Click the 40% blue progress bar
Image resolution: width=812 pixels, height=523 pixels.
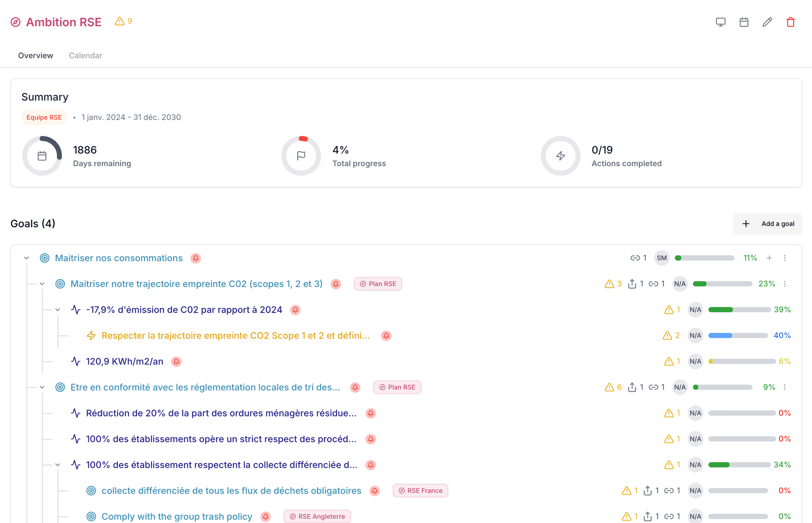coord(738,335)
